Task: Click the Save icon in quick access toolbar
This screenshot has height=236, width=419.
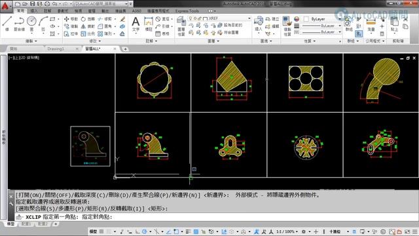Action: pos(32,4)
